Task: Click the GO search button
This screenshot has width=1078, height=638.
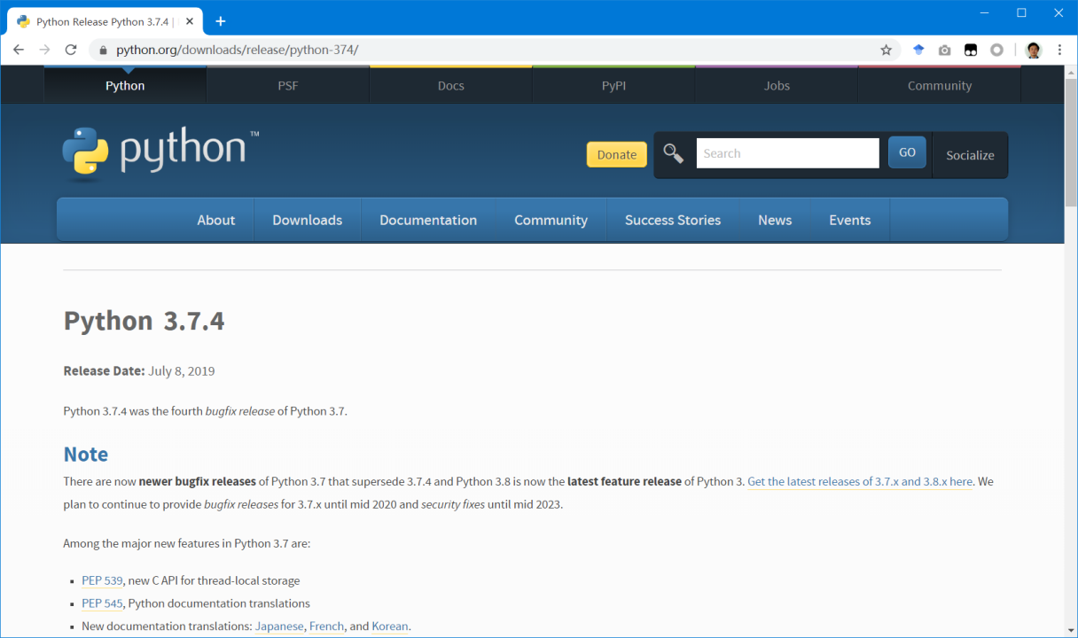Action: [x=907, y=152]
